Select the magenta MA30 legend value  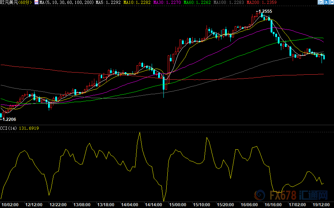point(166,2)
